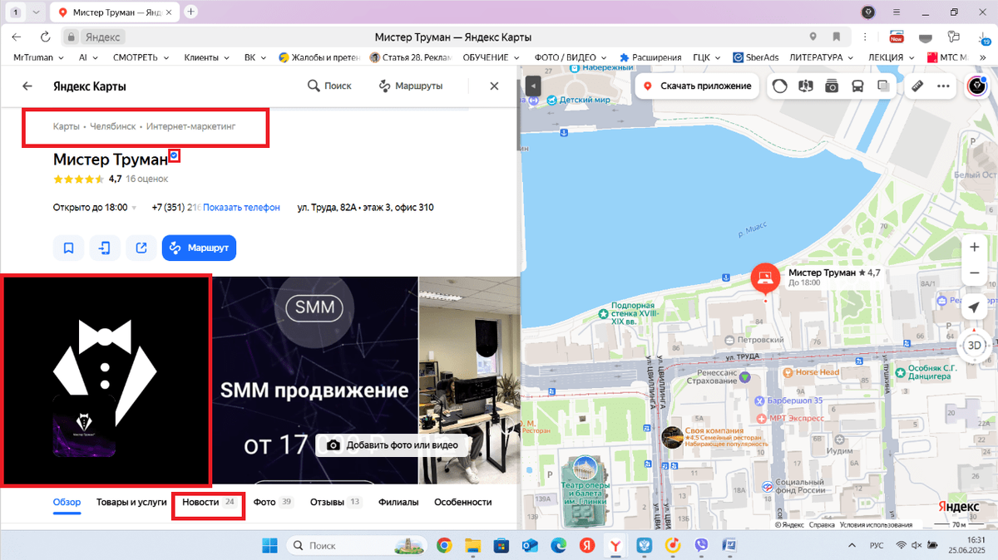Open the street panoramas map icon
The image size is (998, 560).
tap(805, 86)
